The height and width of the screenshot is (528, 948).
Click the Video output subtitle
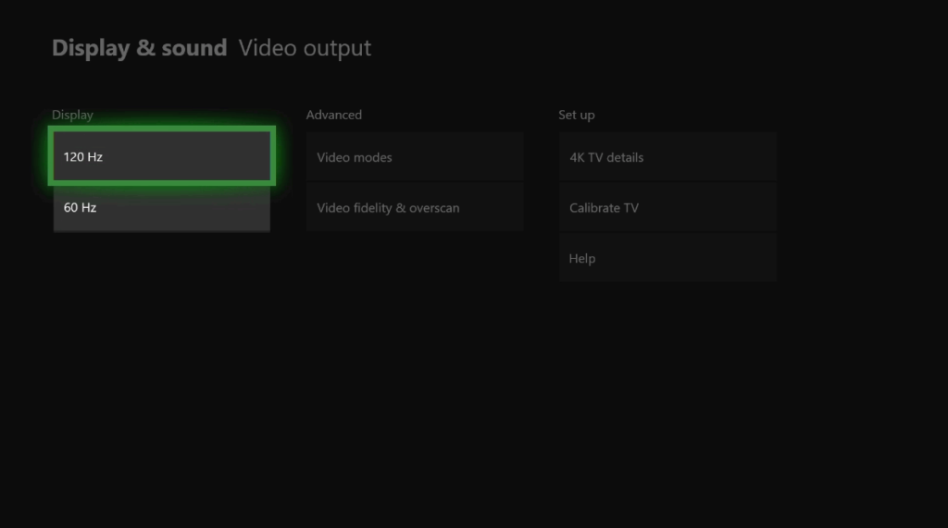pyautogui.click(x=305, y=48)
